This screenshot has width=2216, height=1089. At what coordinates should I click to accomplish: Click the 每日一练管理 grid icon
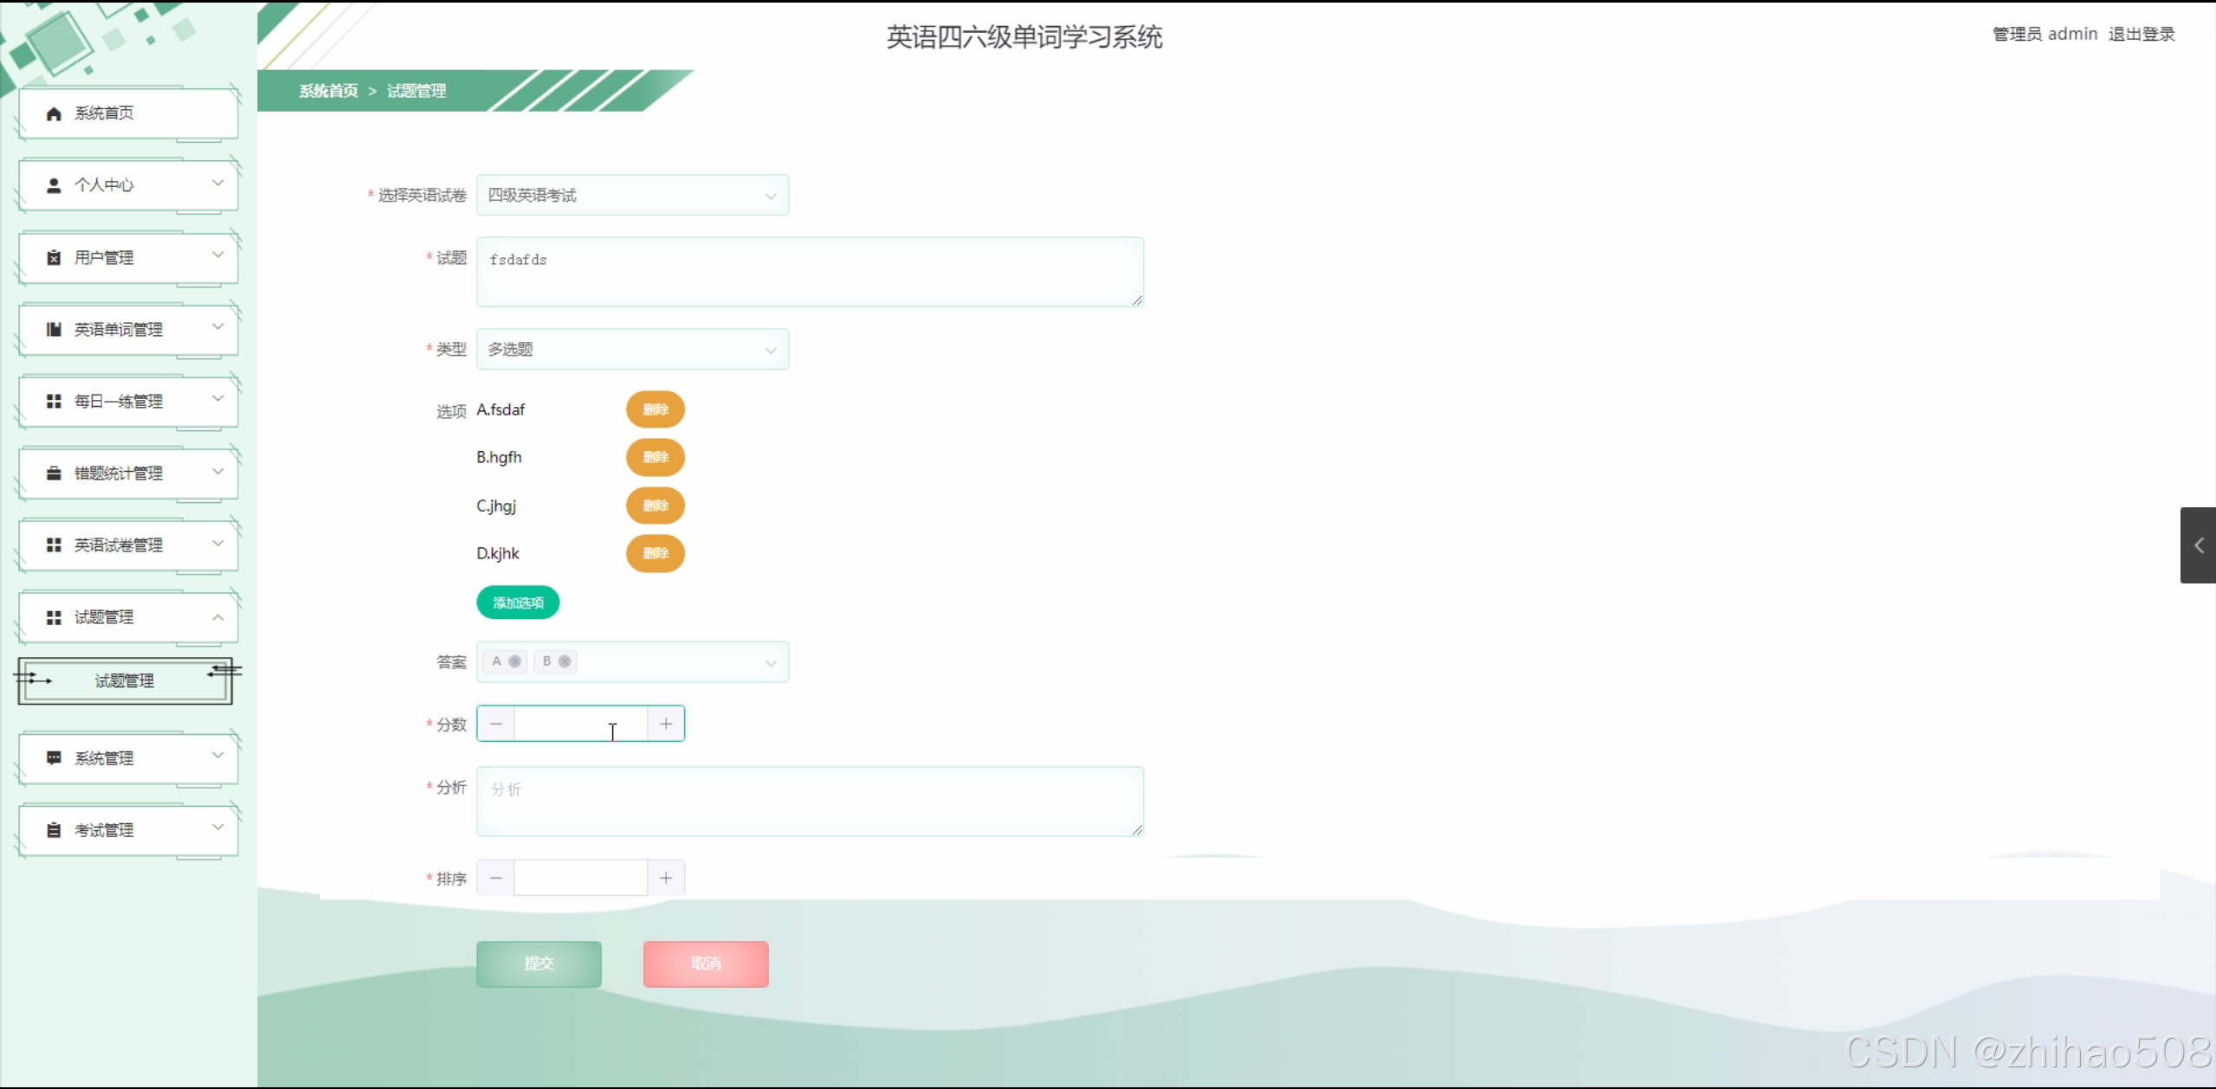(53, 401)
